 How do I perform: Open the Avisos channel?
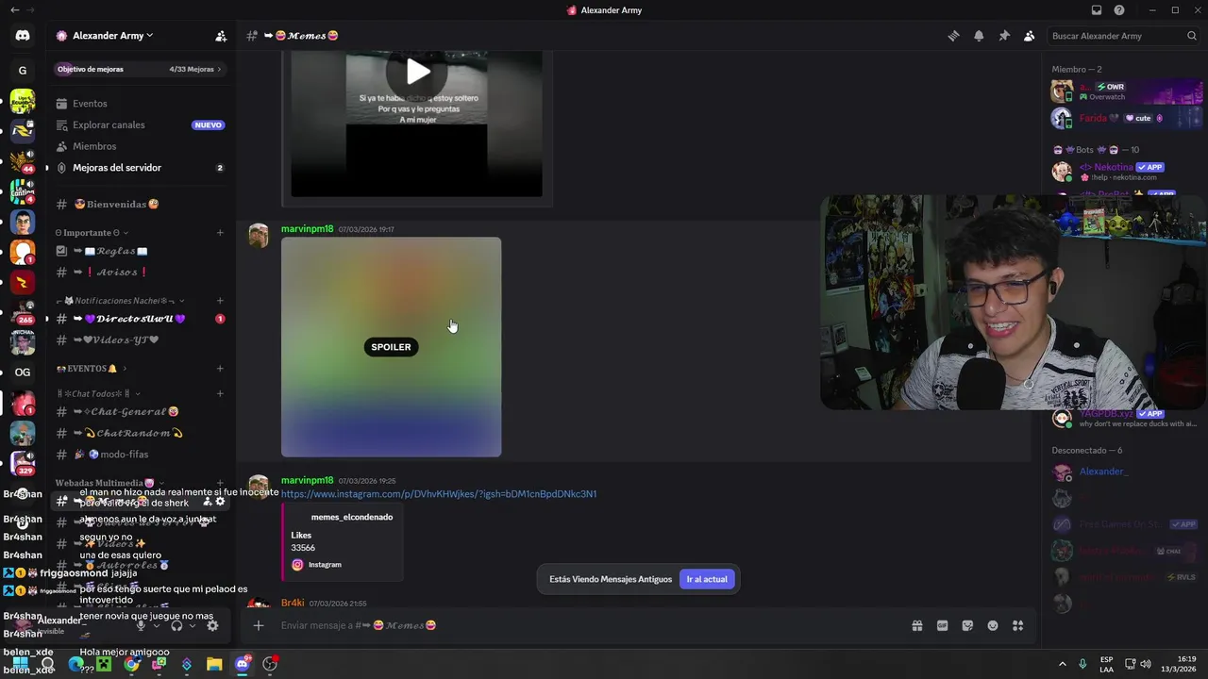pos(140,272)
